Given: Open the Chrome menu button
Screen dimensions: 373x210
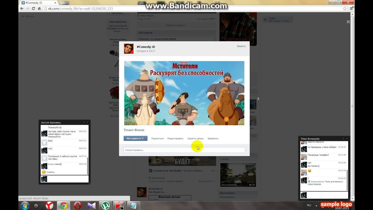Looking at the screenshot, I should coord(352,8).
